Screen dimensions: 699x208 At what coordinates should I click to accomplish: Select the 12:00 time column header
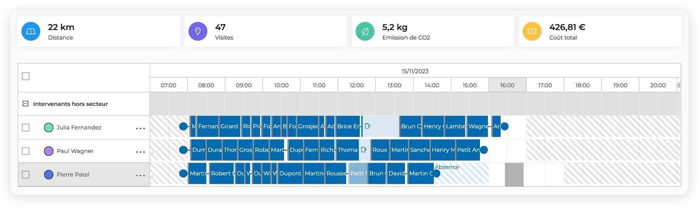tap(356, 85)
